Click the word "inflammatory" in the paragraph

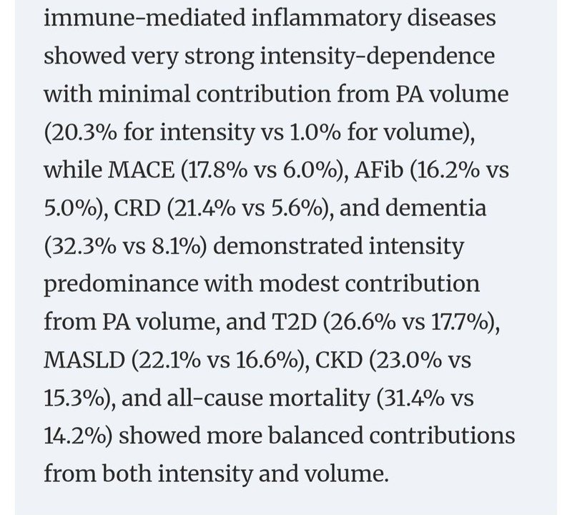click(x=326, y=19)
